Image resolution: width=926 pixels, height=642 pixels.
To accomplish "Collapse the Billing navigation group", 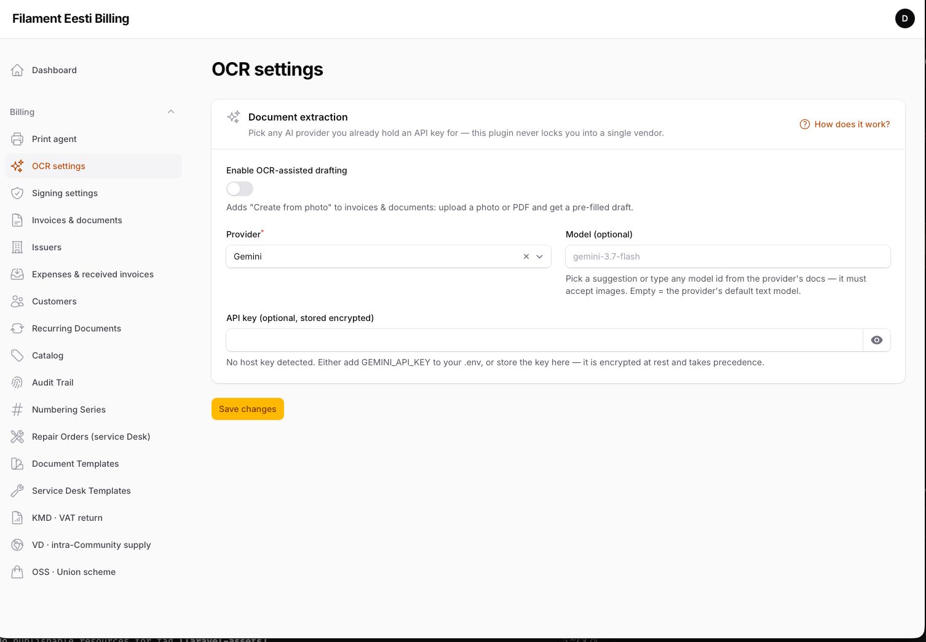I will (171, 112).
